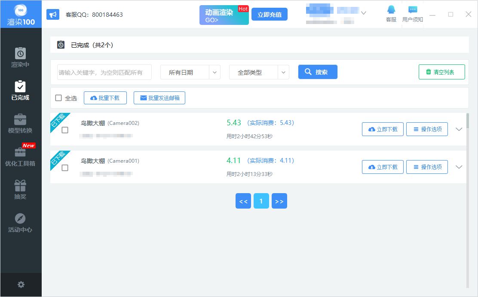Click the megaphone announcement icon
478x297 pixels.
[53, 14]
